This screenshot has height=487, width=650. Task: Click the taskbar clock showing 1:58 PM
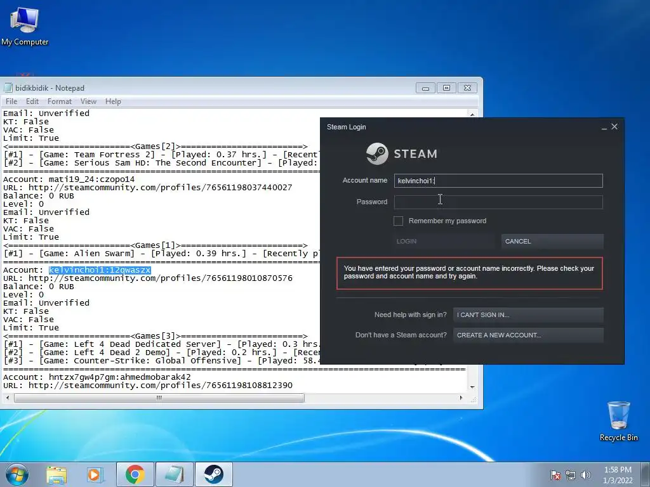point(618,475)
